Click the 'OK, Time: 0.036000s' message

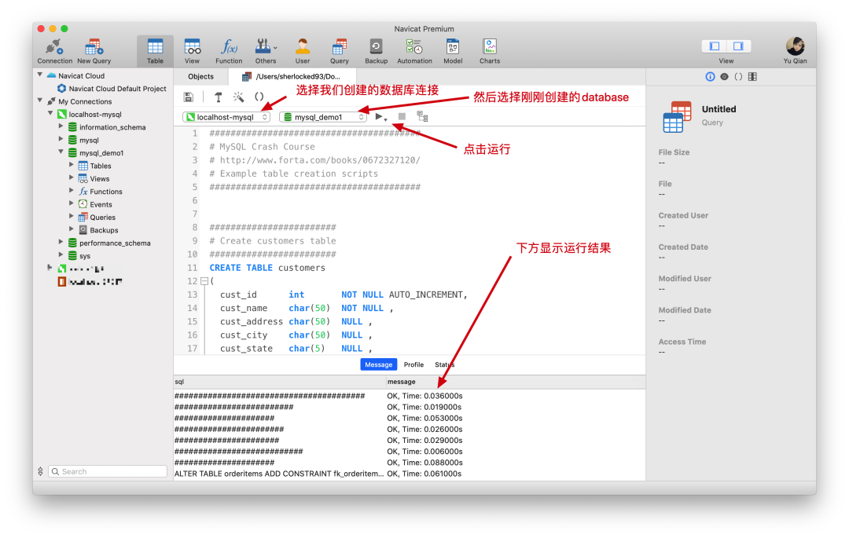click(424, 396)
